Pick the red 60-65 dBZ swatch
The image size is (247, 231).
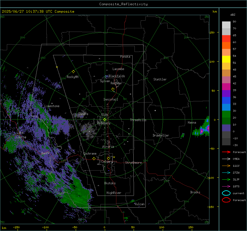pos(226,38)
